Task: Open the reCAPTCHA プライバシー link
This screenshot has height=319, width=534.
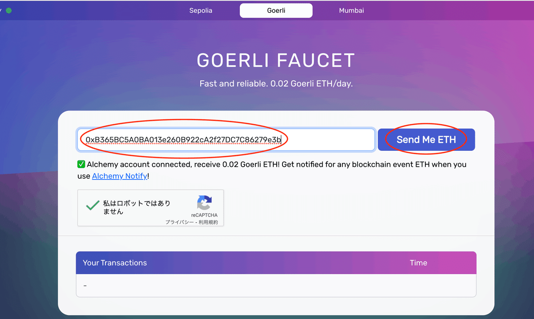Action: point(179,222)
